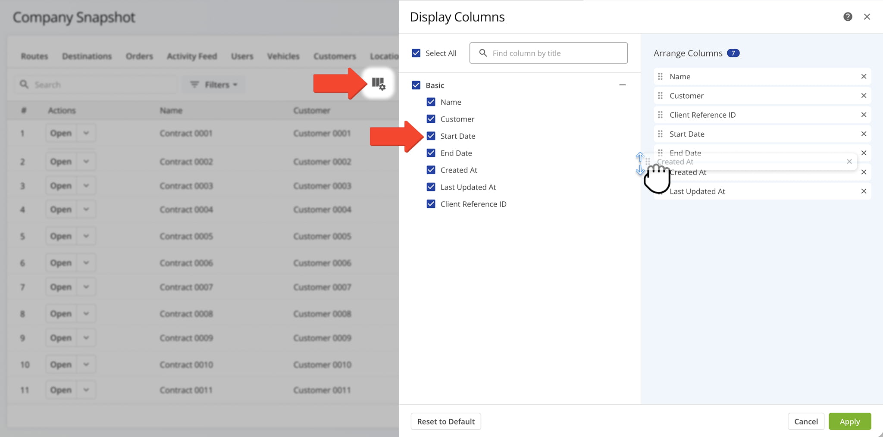The height and width of the screenshot is (437, 883).
Task: Click the search magnifier in column finder
Action: coord(483,53)
